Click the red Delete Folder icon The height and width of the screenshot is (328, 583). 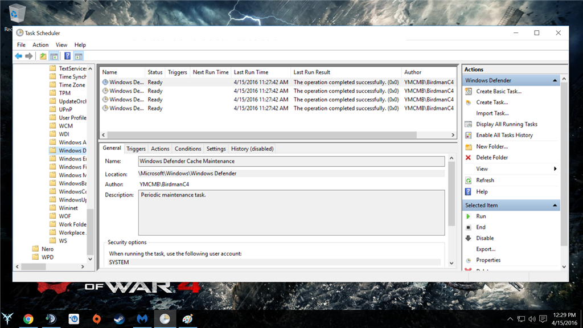[x=469, y=158]
